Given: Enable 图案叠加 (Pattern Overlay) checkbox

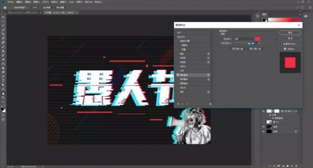Looking at the screenshot, I should [178, 83].
